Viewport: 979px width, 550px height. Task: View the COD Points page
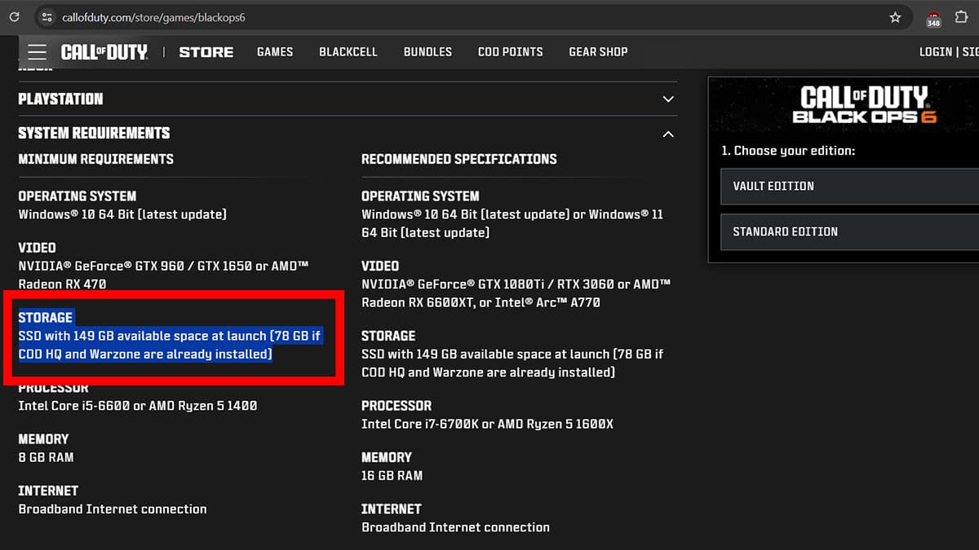tap(510, 51)
